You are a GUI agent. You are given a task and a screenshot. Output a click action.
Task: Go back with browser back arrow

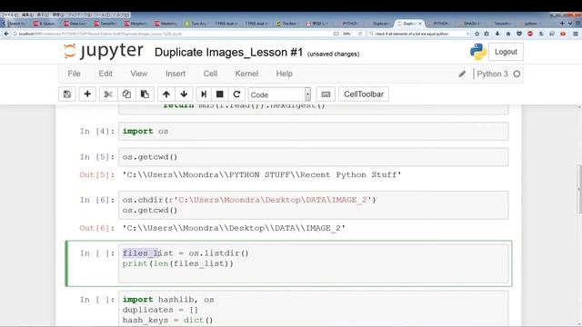[x=6, y=34]
